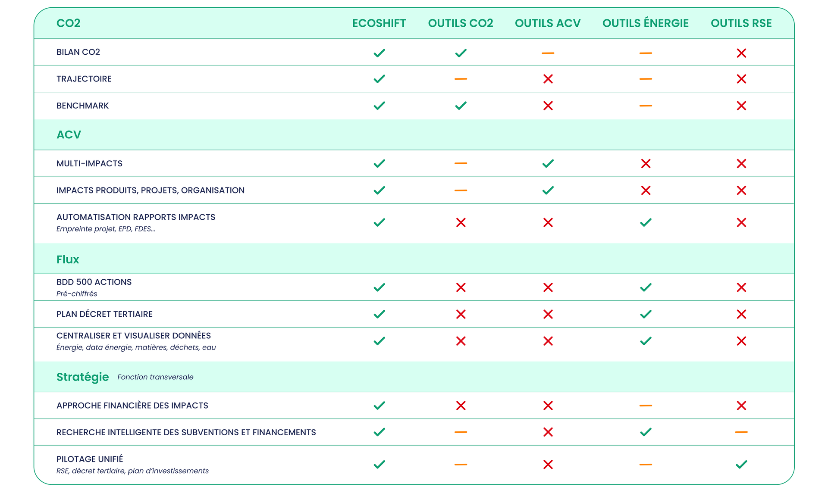Click the Ecoshift checkmark for Bilan CO2
Screen dimensions: 828x490
[x=379, y=53]
